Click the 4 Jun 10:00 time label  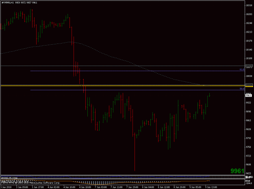69,187
